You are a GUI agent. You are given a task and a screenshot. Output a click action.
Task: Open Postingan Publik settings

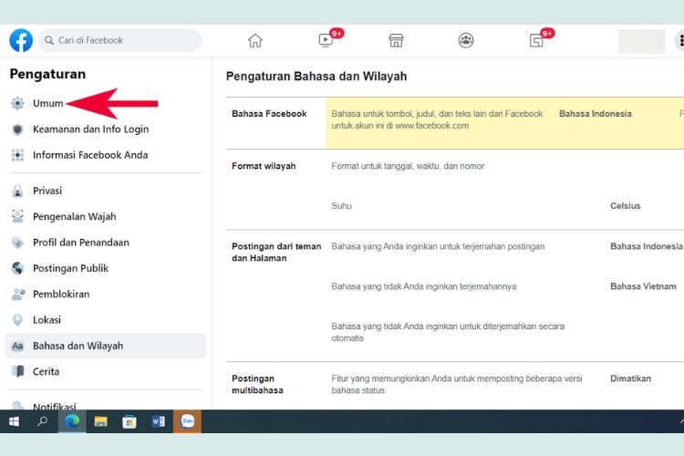[x=70, y=268]
